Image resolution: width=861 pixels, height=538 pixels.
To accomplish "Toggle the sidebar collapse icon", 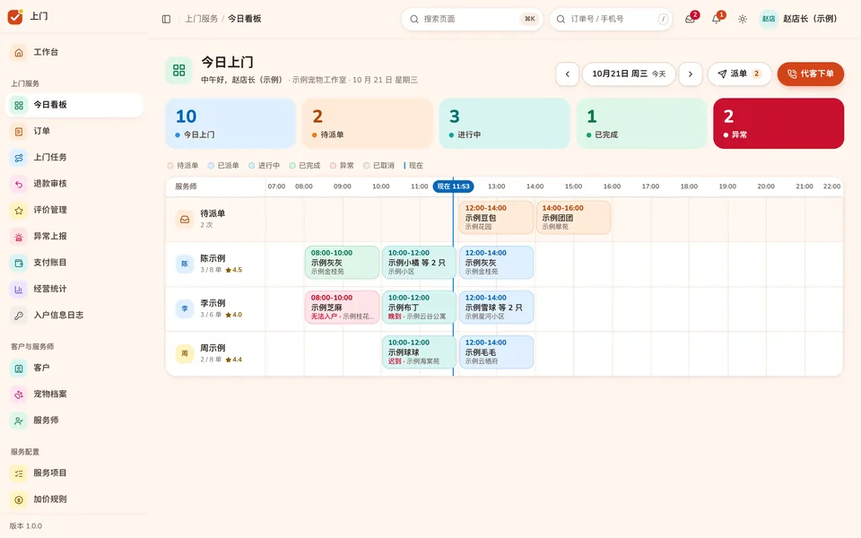I will [167, 19].
